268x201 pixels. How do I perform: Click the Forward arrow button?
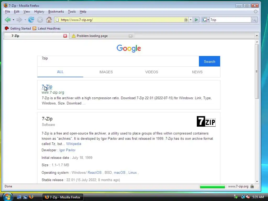19,20
